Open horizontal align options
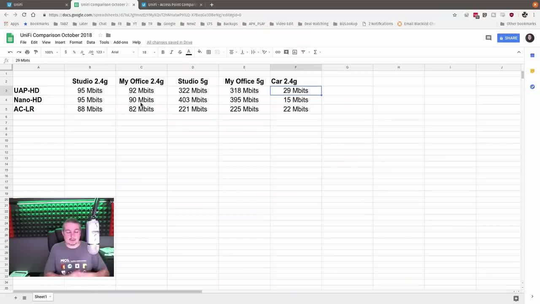This screenshot has width=540, height=304. [x=232, y=52]
